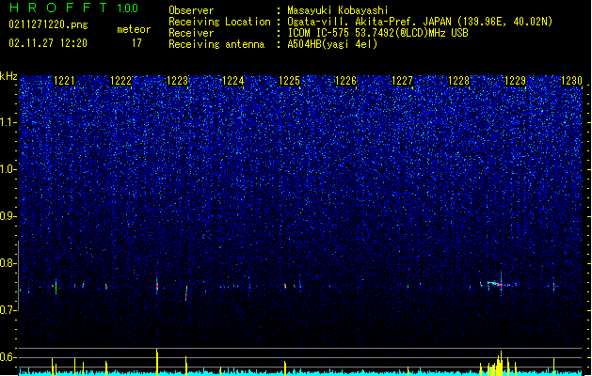Click the 0.8 kHz frequency label
This screenshot has width=592, height=376.
[8, 263]
